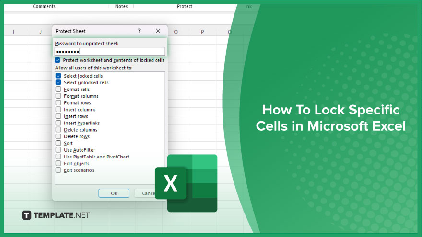Click the Protect Sheet title text
Screen dimensions: 422x237
click(70, 31)
